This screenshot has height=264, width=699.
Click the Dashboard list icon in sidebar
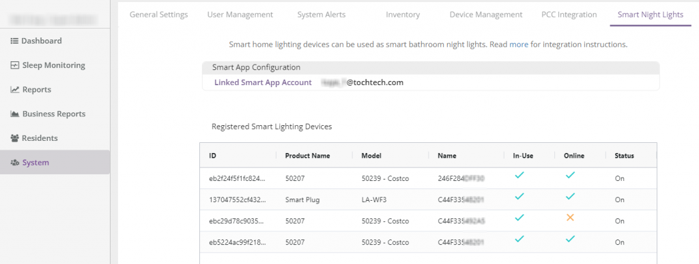(x=14, y=41)
